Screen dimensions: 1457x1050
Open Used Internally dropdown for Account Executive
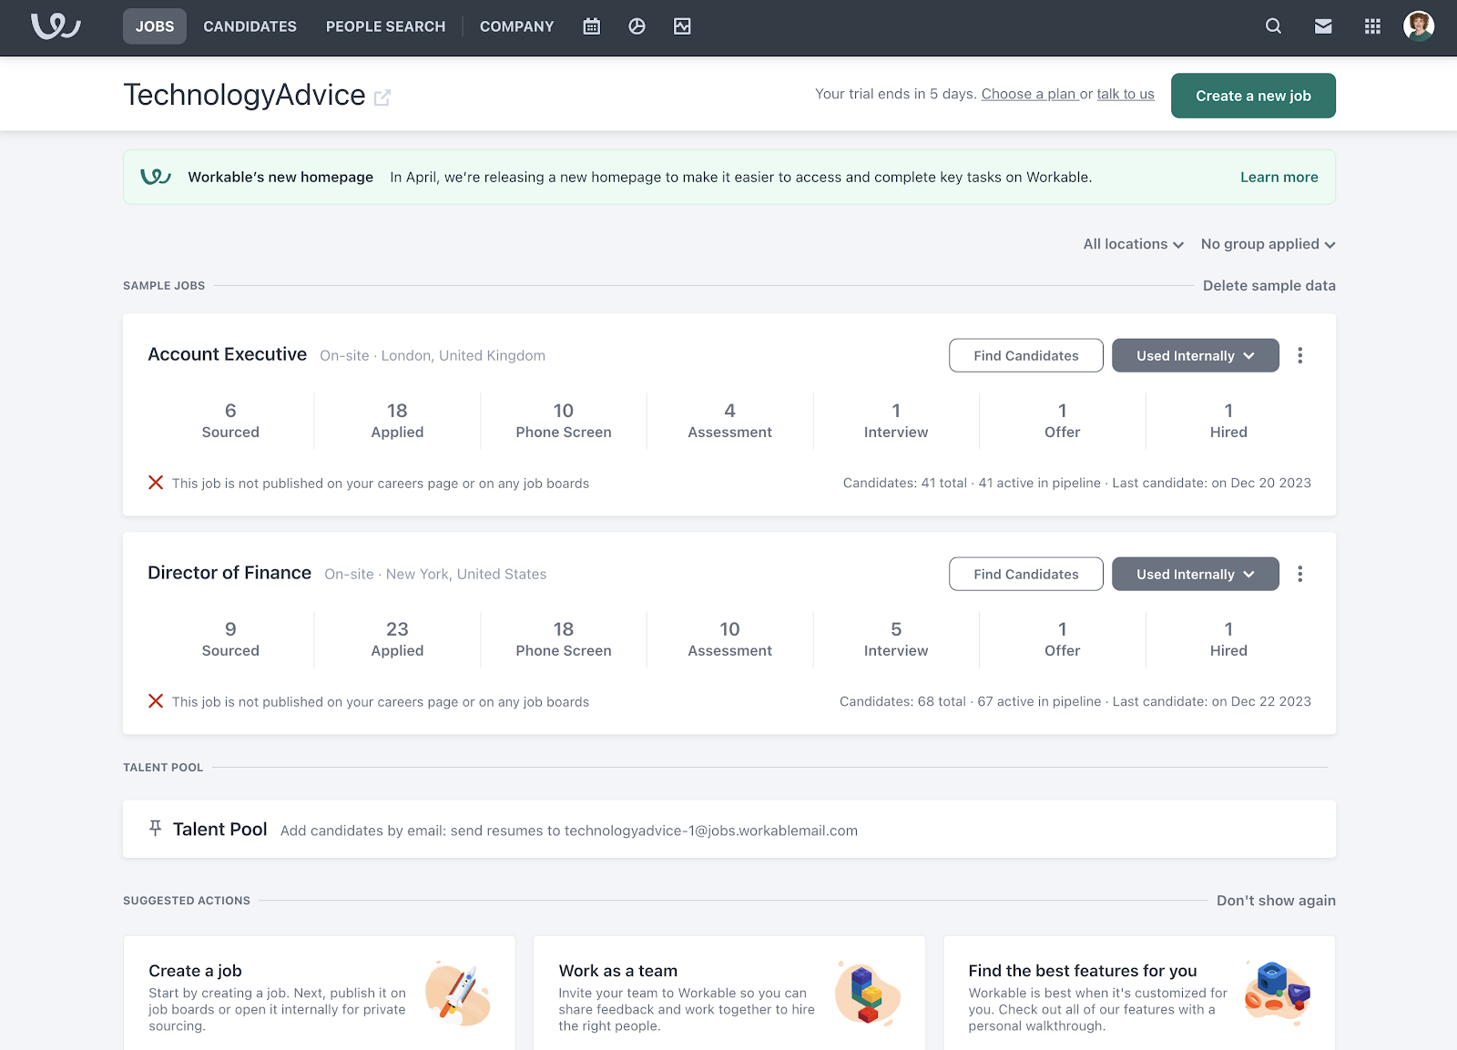(1196, 355)
